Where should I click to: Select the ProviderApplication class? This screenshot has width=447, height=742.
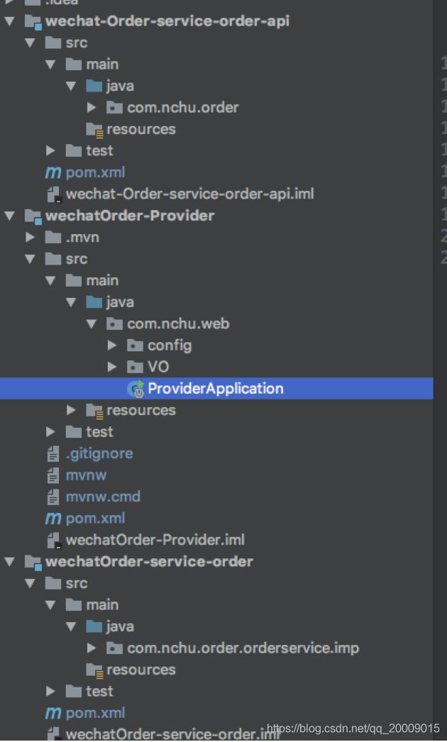pyautogui.click(x=216, y=389)
